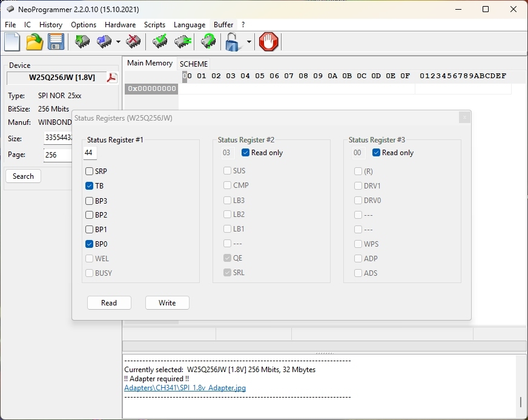This screenshot has width=528, height=420.
Task: Maximize the NeoProgrammer window
Action: [x=486, y=9]
